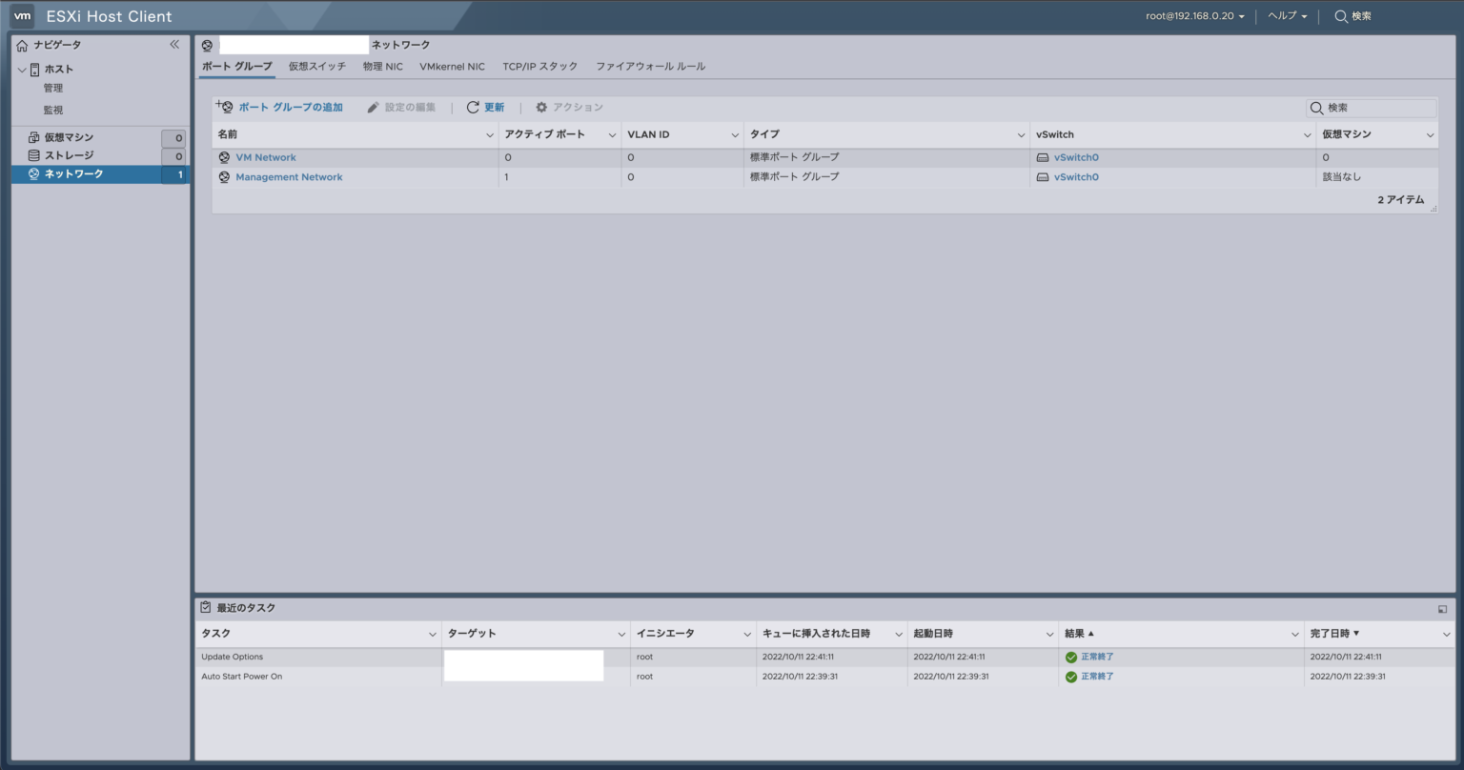
Task: Switch to the ファイアウォール ルール tab
Action: (649, 66)
